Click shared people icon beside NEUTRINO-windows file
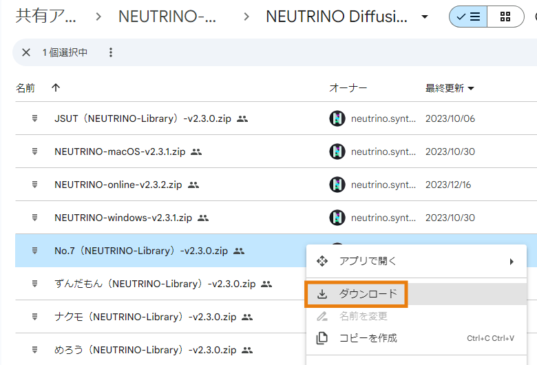Viewport: 537px width, 365px height. click(x=203, y=218)
